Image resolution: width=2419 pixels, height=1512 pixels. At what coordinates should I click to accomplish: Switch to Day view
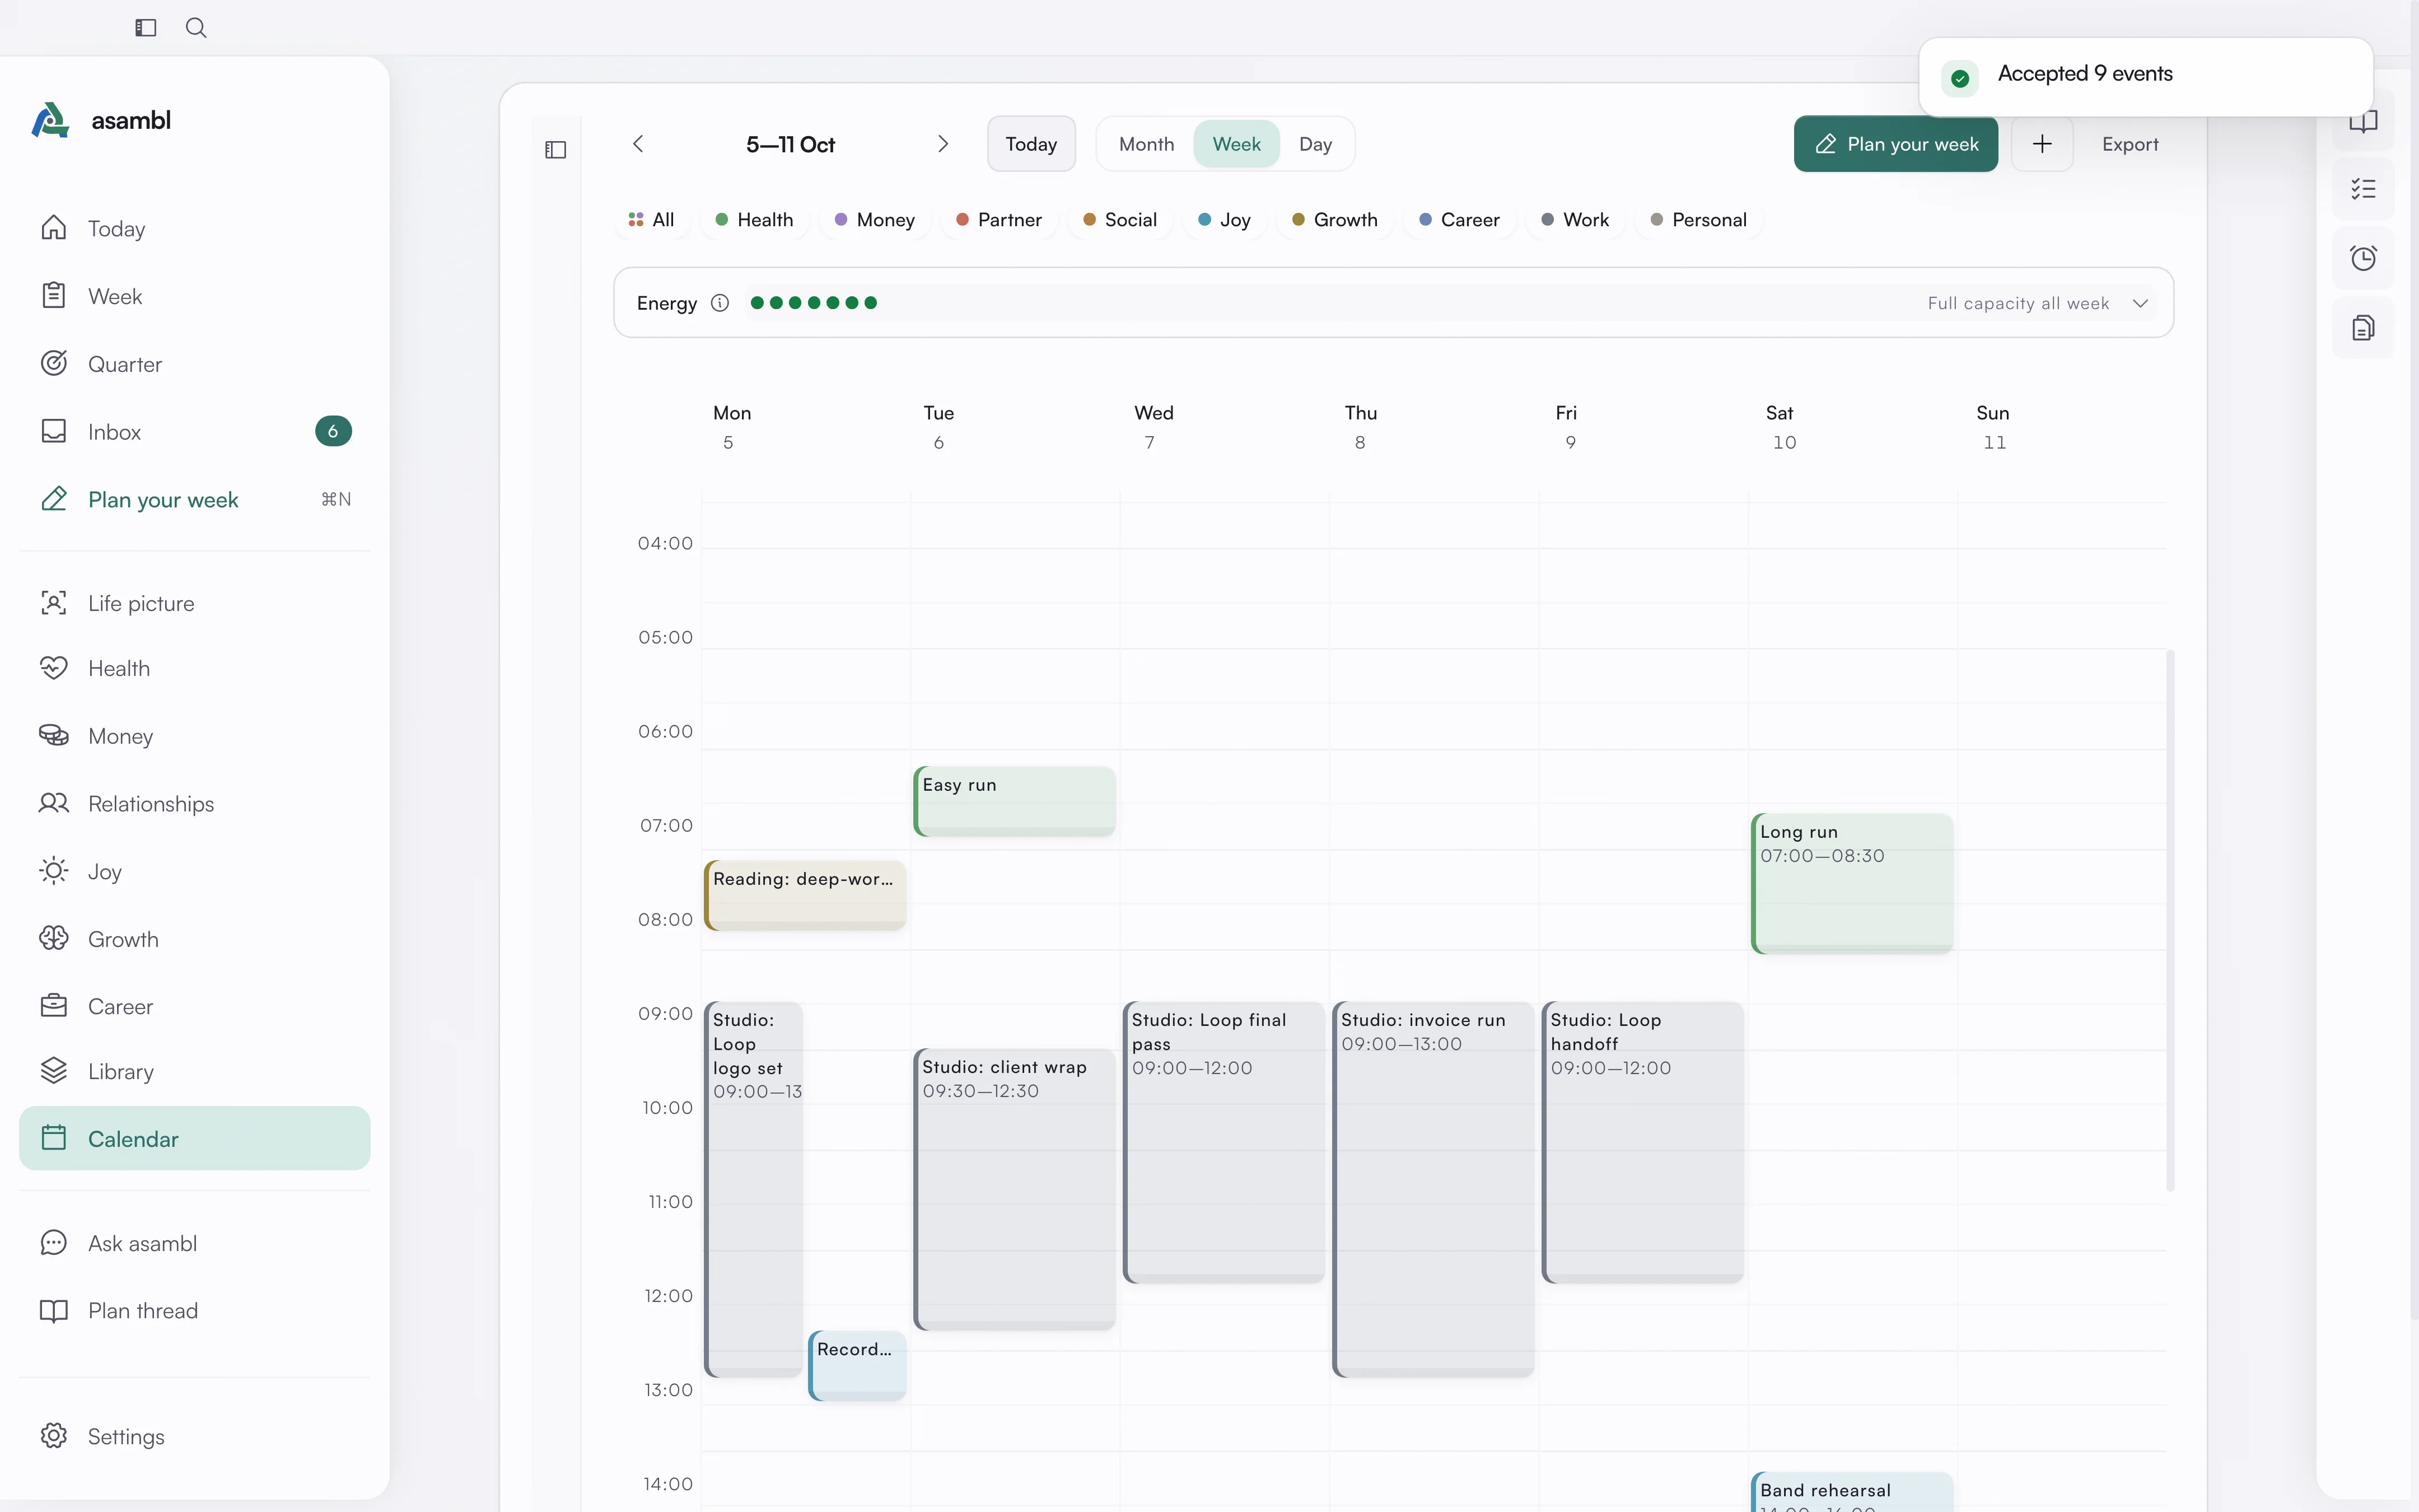1315,144
